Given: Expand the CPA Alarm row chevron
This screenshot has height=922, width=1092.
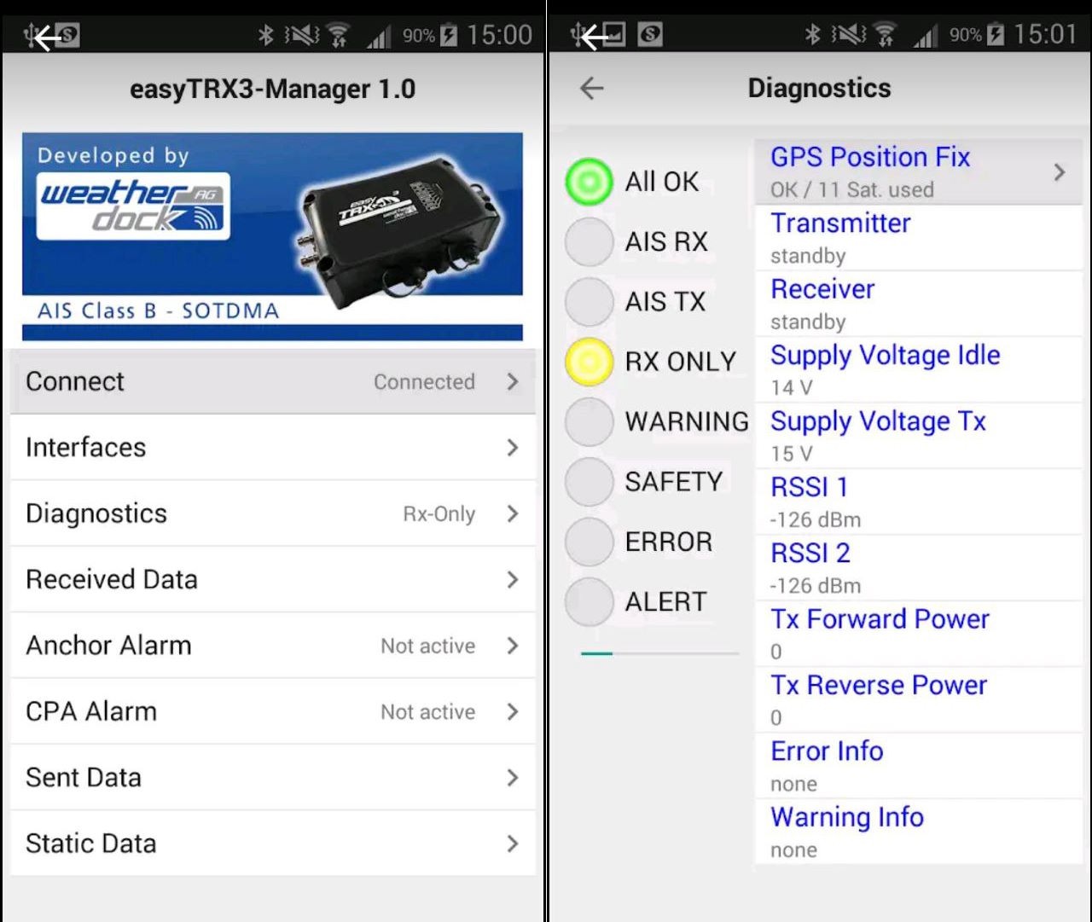Looking at the screenshot, I should [x=512, y=711].
